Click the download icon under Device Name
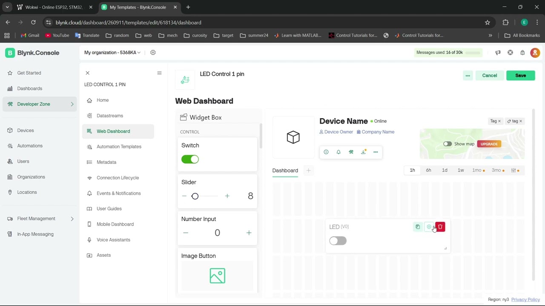The width and height of the screenshot is (545, 306). coord(363,152)
